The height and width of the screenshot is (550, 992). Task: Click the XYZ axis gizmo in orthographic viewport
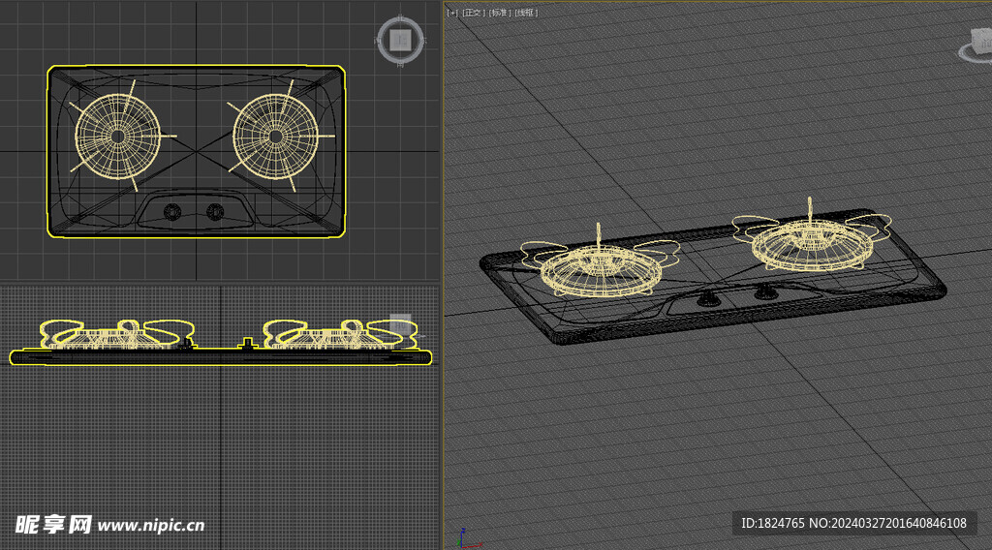tap(463, 537)
